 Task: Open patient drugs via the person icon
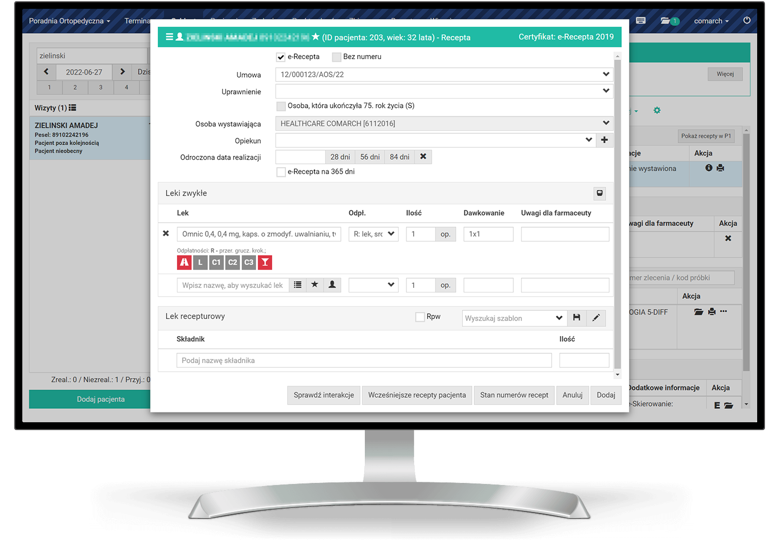coord(332,285)
